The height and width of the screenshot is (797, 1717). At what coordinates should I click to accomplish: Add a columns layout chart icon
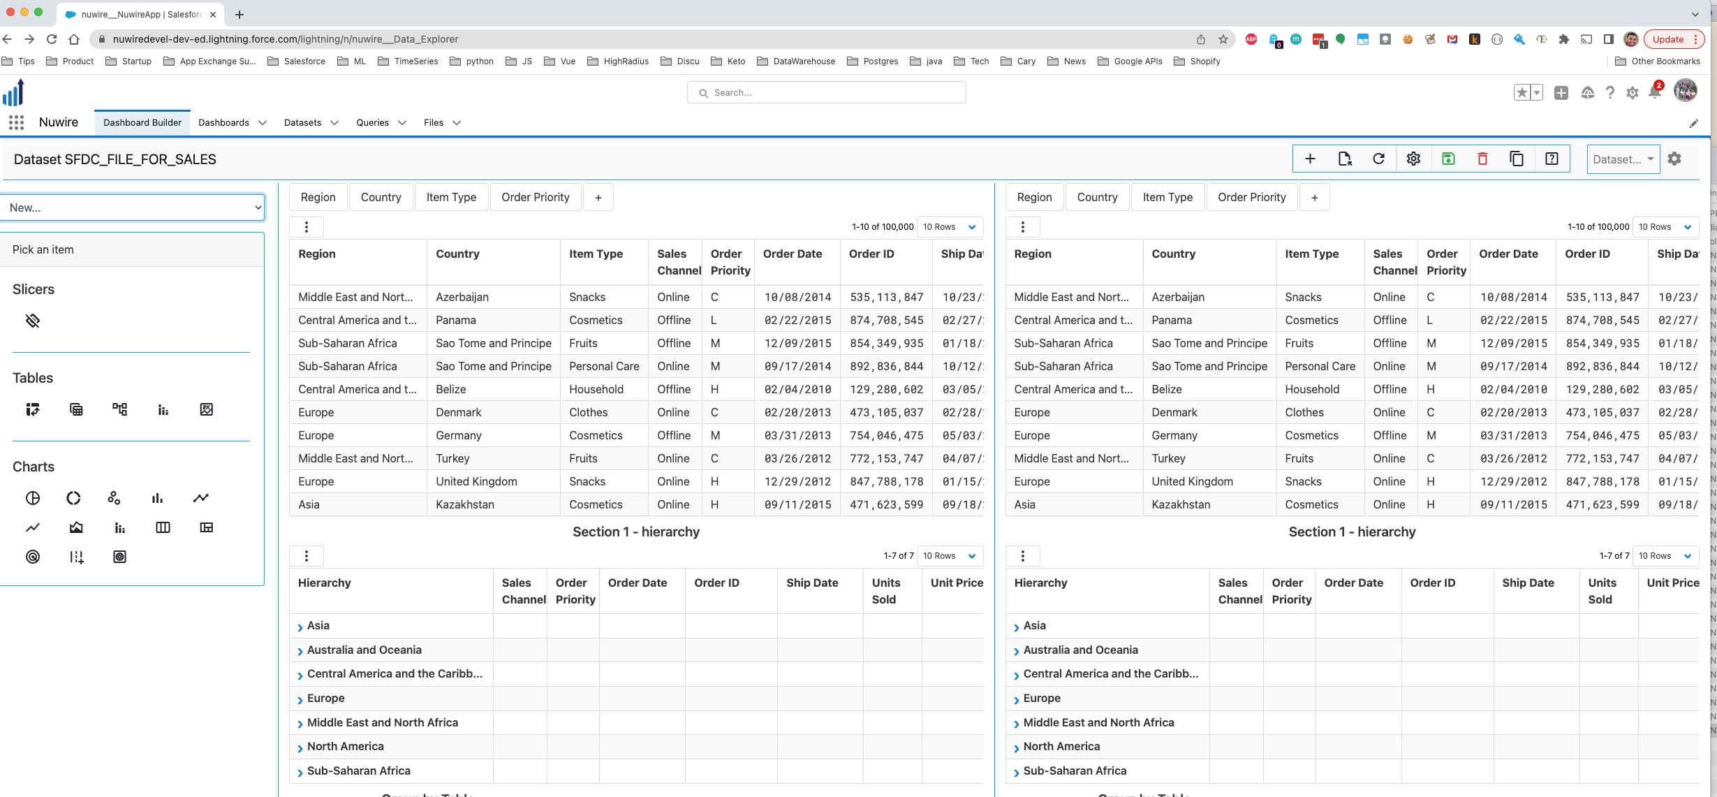tap(163, 527)
